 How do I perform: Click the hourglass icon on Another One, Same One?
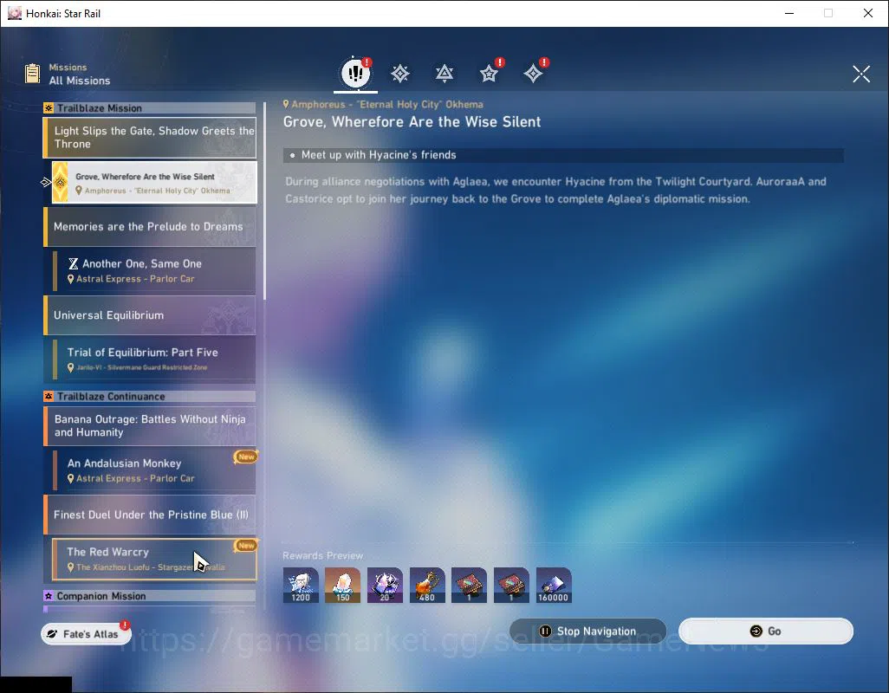click(x=73, y=263)
